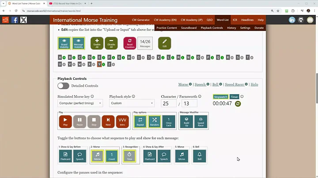Viewport: 318px width, 178px height.
Task: Select the Stopwatch mode
Action: coord(221,97)
